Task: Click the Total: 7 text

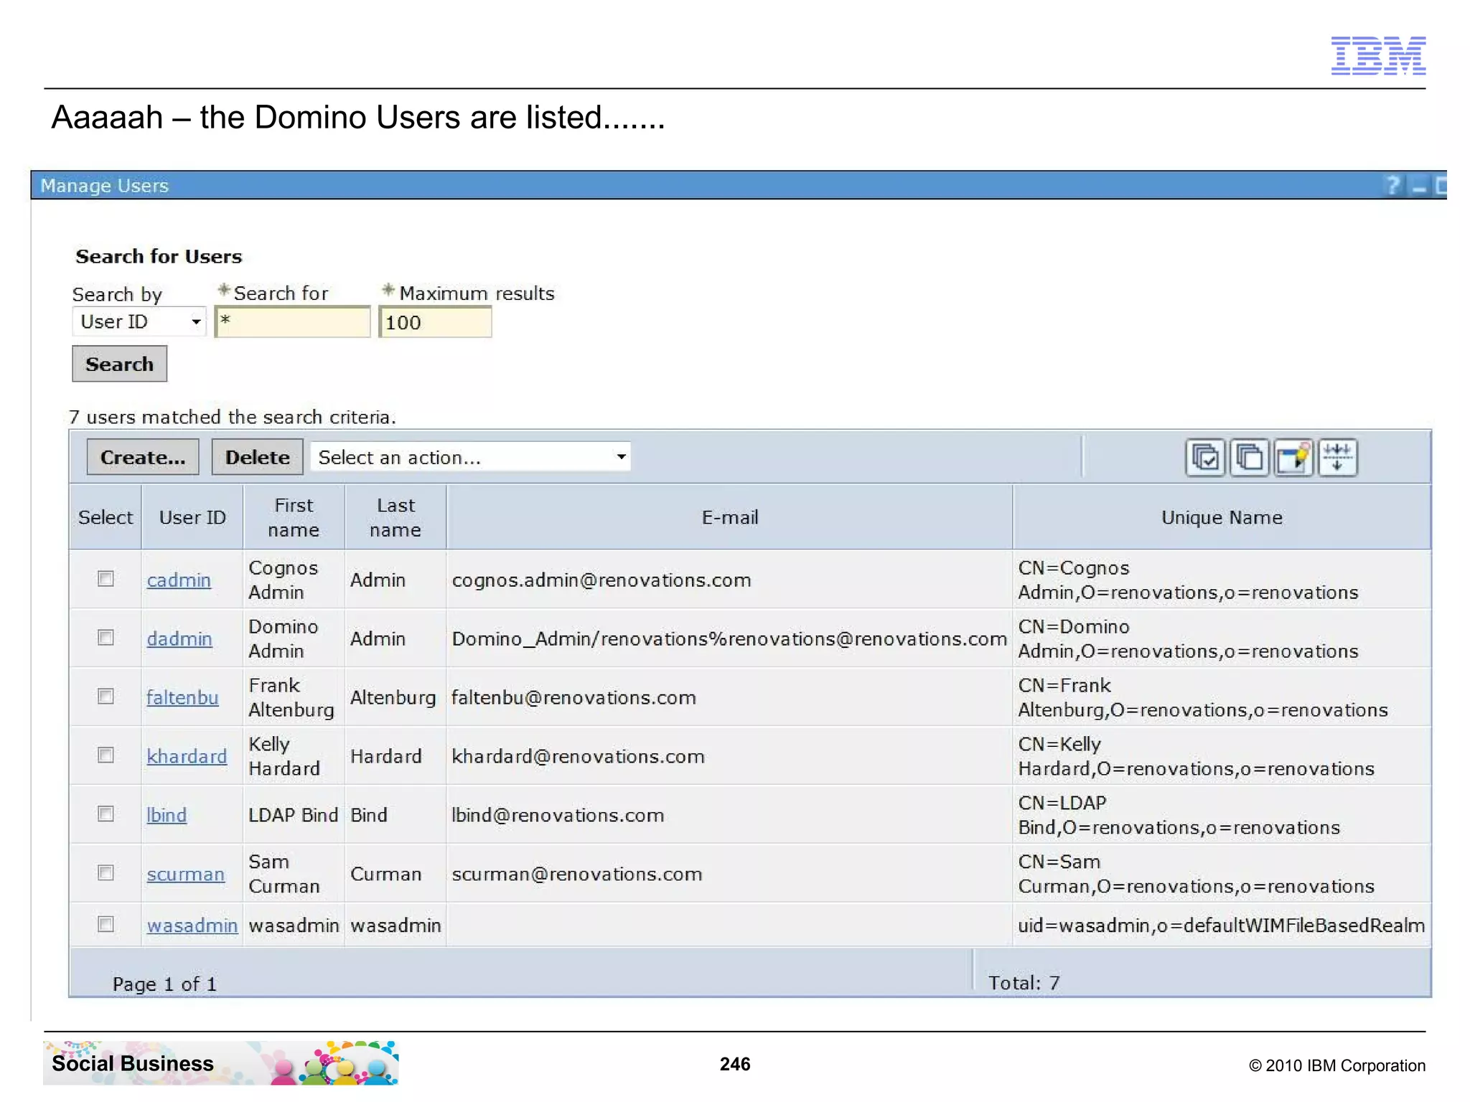Action: point(1024,983)
